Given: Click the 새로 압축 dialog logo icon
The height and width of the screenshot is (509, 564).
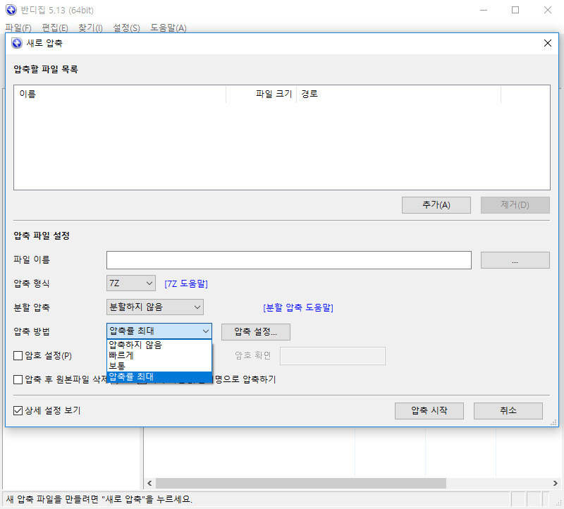Looking at the screenshot, I should pyautogui.click(x=17, y=43).
